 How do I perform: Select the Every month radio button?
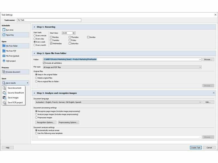point(35,45)
